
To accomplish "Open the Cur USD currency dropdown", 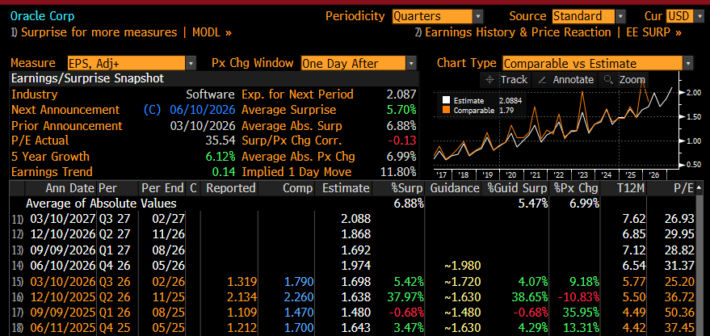I will pyautogui.click(x=684, y=16).
